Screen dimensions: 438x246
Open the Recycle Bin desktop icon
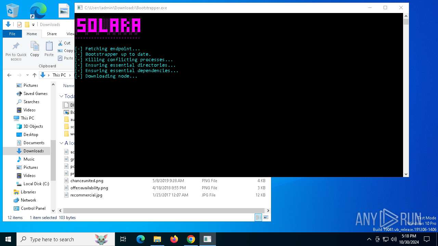(x=13, y=10)
